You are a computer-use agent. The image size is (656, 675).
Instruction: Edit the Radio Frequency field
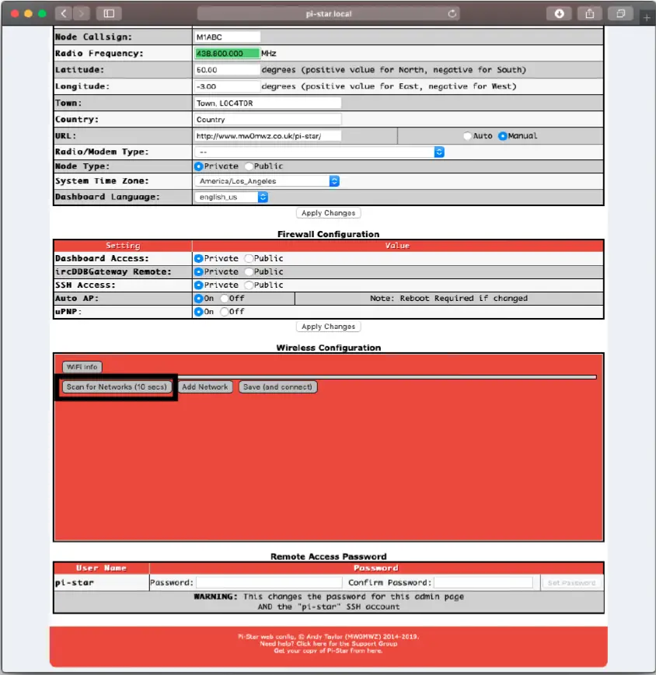click(x=227, y=54)
